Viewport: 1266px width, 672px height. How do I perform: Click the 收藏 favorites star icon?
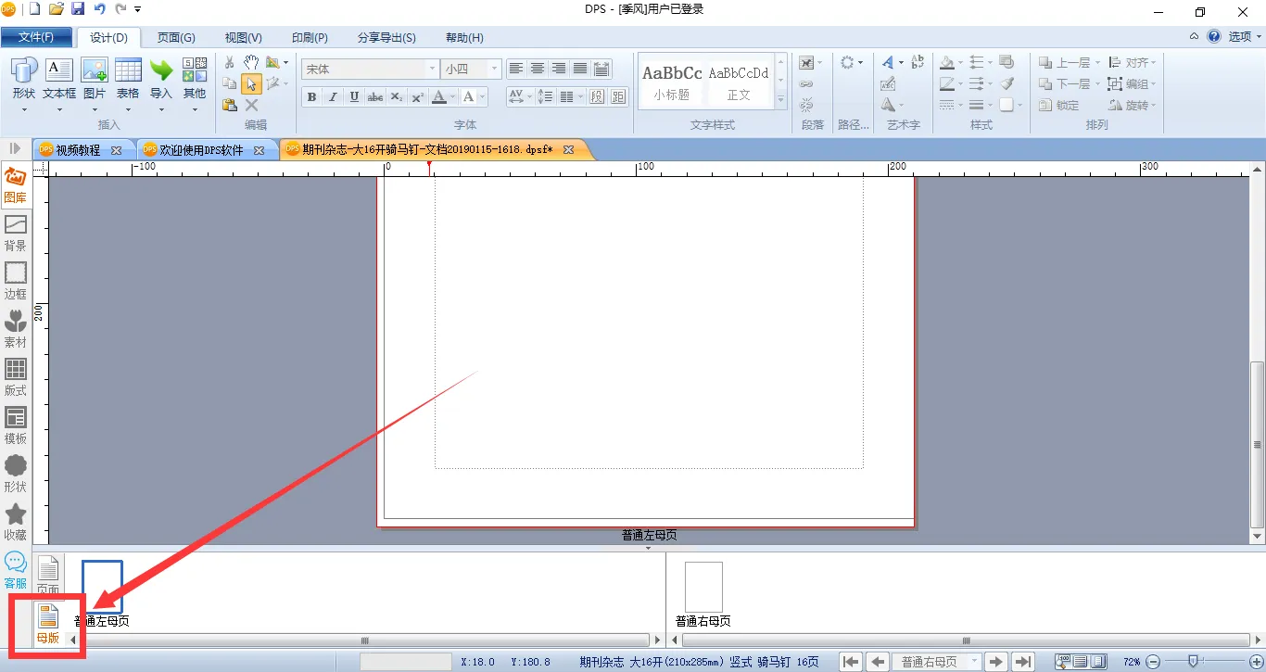pos(16,523)
